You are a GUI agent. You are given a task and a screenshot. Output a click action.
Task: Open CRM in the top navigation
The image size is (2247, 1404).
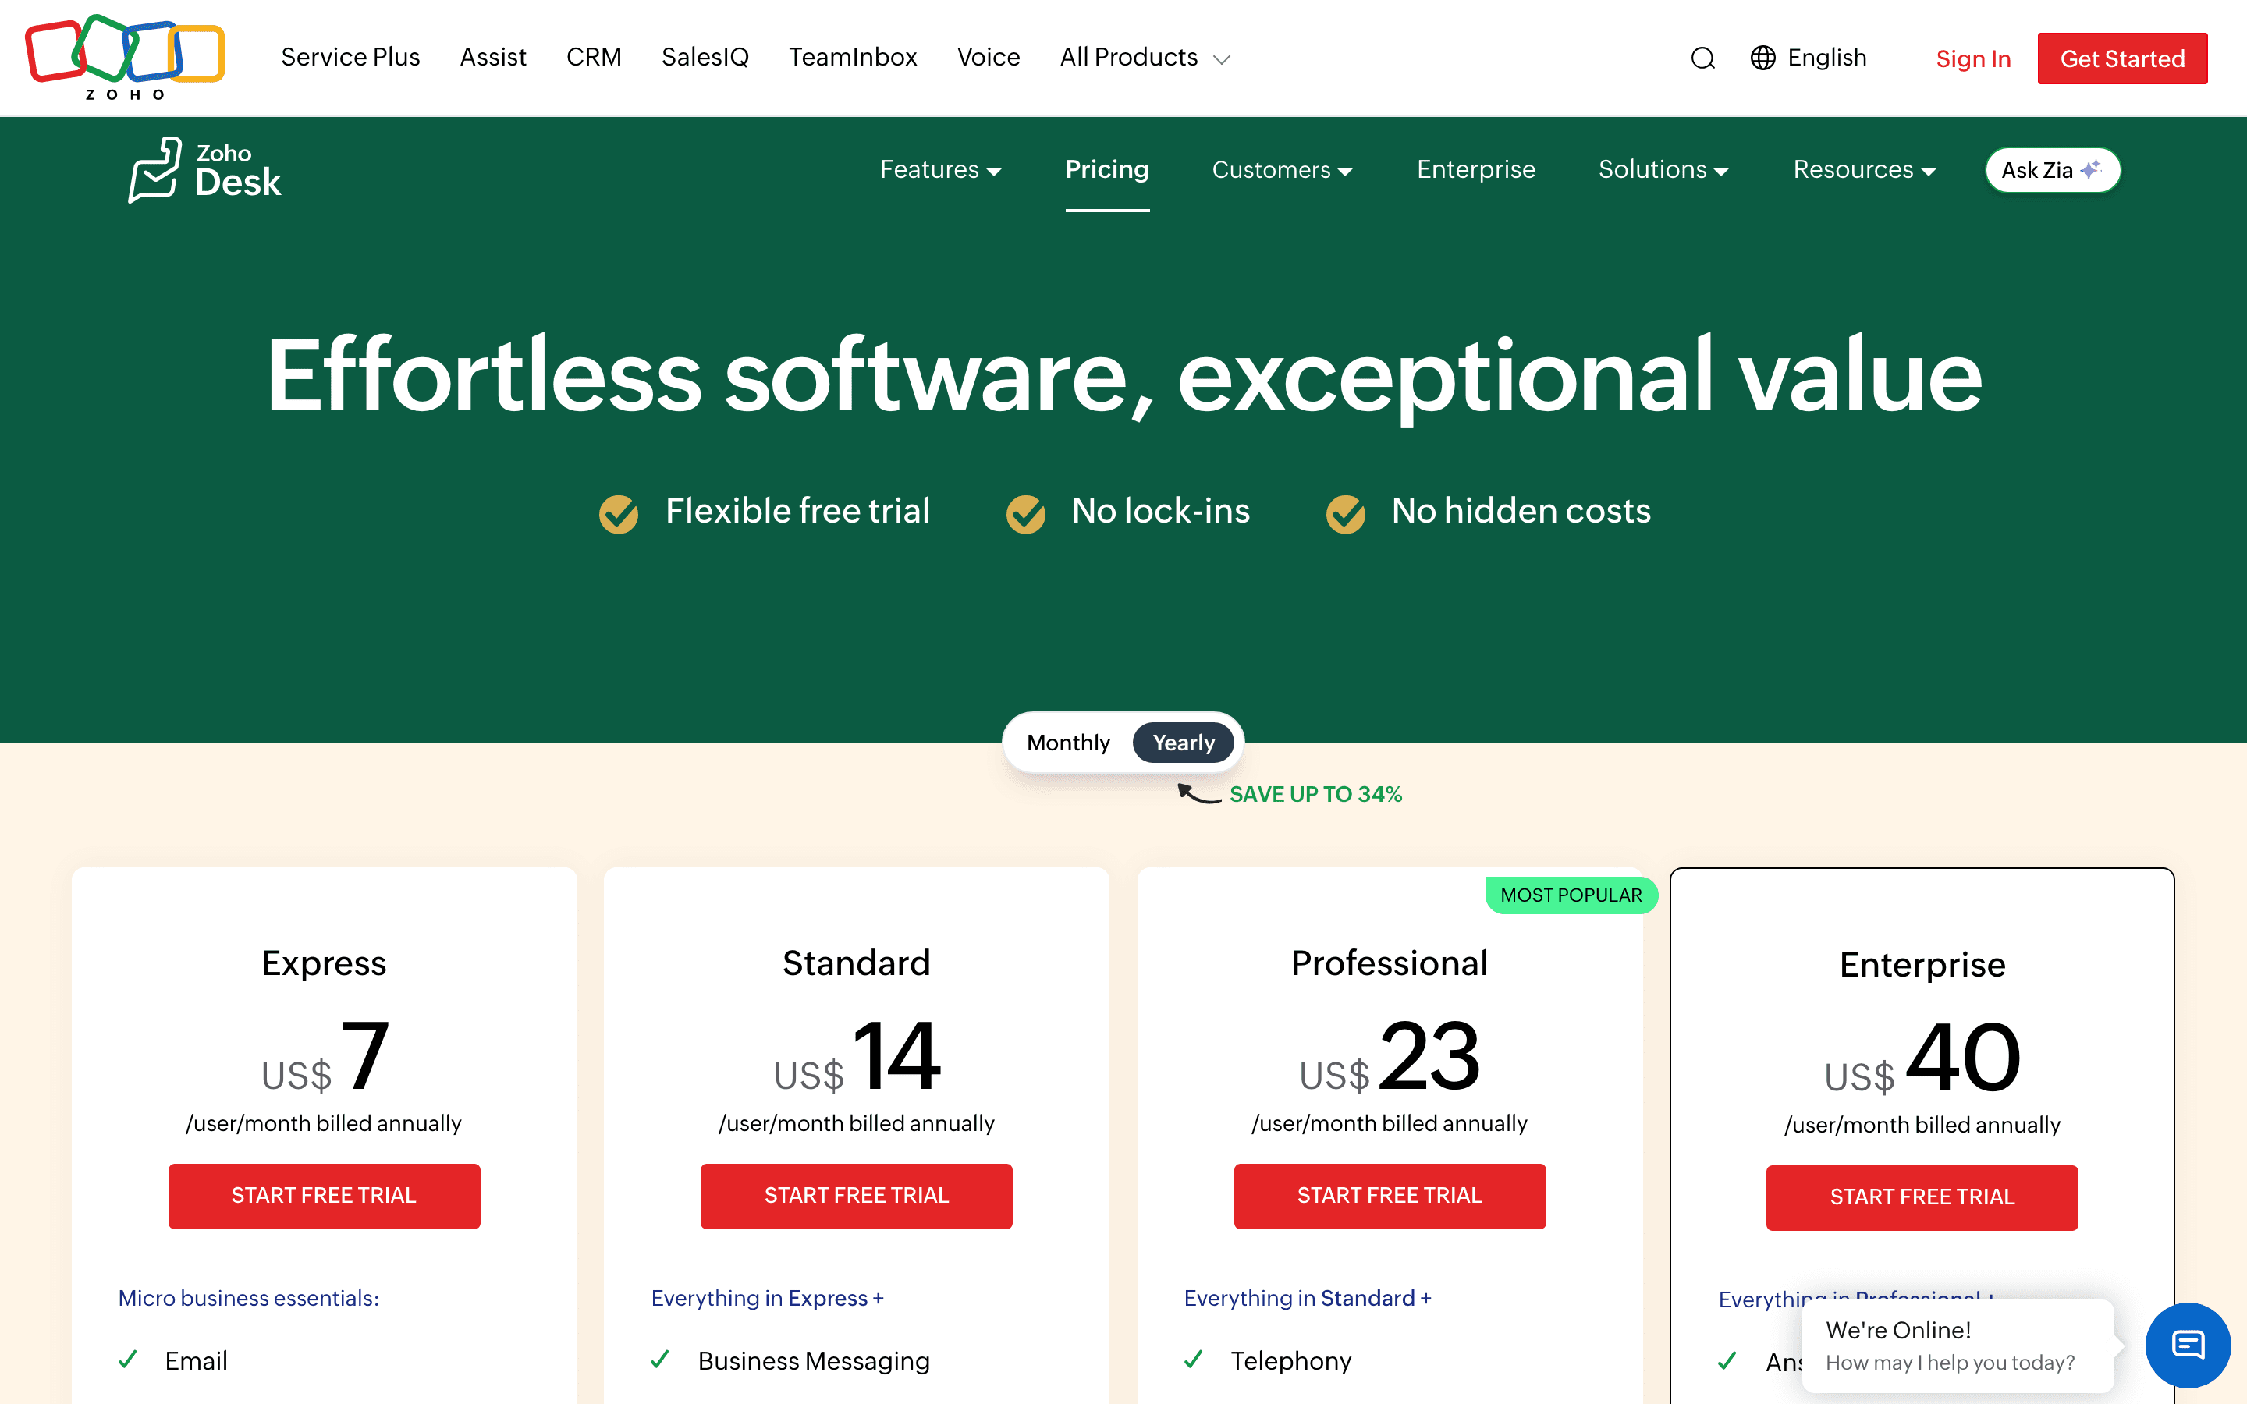[x=593, y=58]
